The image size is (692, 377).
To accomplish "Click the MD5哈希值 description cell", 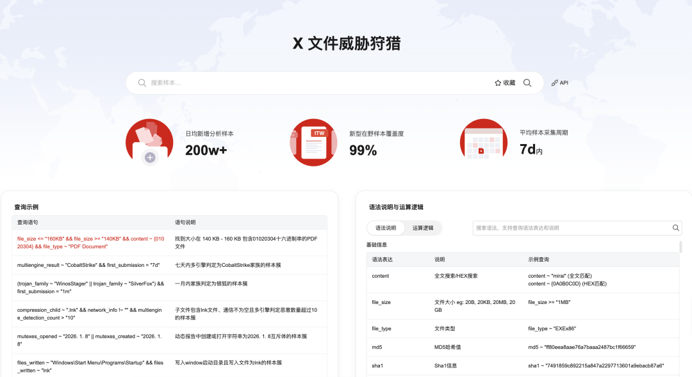I will (x=447, y=347).
